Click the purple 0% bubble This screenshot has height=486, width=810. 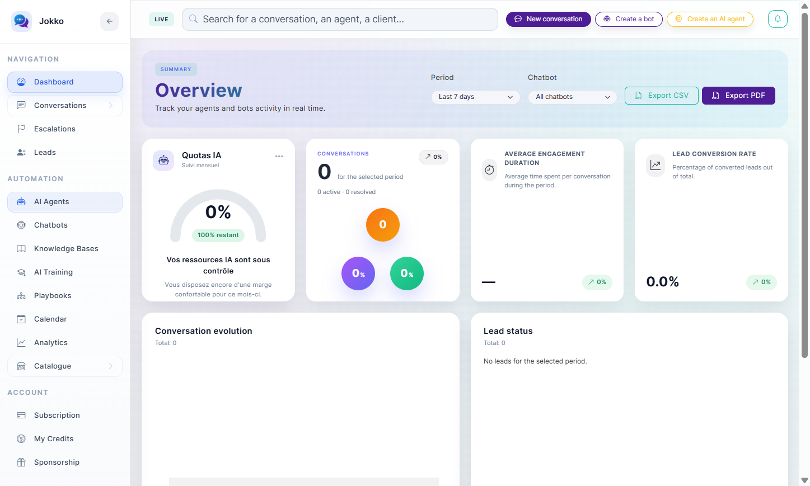point(358,273)
